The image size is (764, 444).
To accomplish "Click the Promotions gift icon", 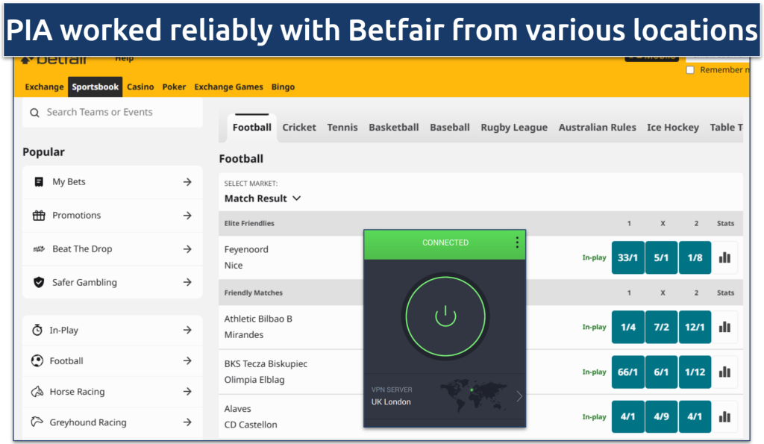I will click(39, 216).
